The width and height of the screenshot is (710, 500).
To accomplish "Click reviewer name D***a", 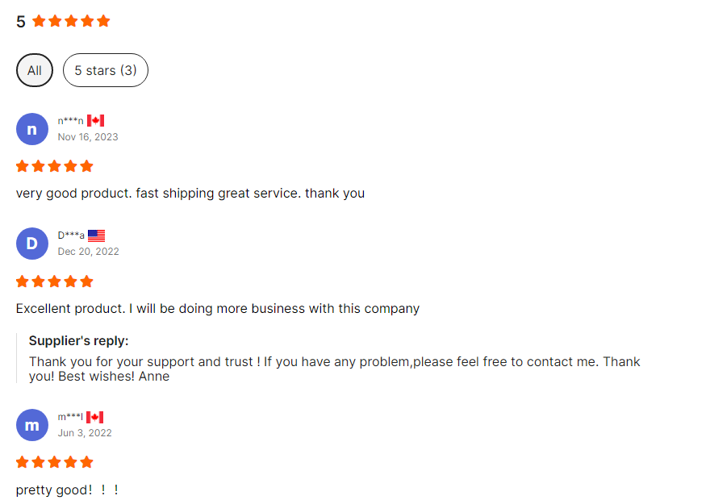I will 71,235.
